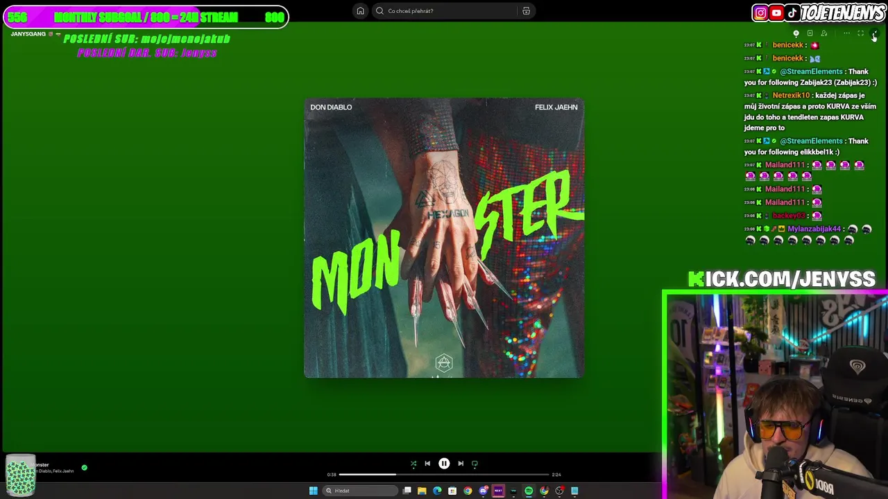
Task: Click the green saved-to-library checkmark
Action: click(85, 468)
